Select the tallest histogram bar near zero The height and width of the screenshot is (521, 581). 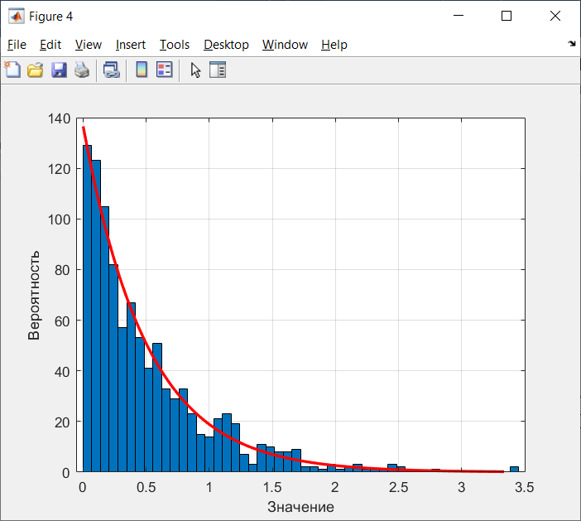click(x=87, y=308)
